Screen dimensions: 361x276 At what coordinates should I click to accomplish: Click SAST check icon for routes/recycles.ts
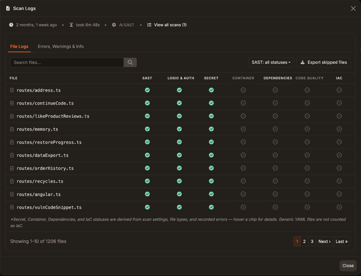pos(147,181)
